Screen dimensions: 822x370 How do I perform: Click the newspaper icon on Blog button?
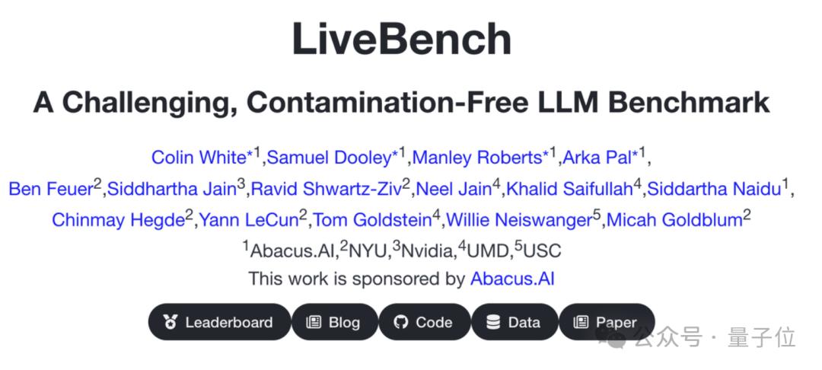click(314, 322)
